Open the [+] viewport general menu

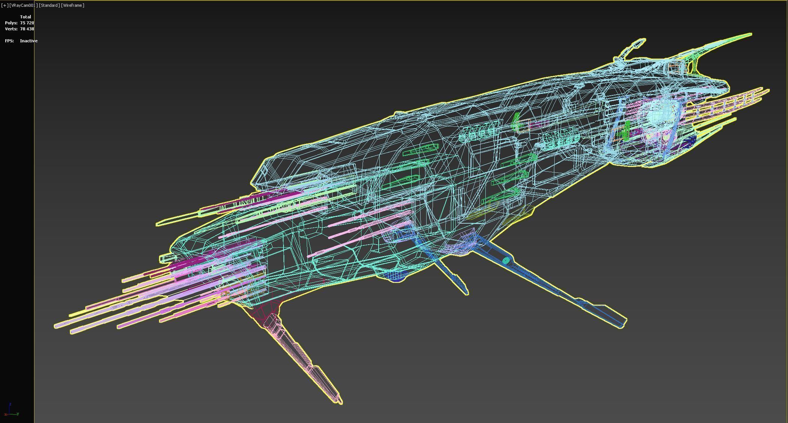[x=4, y=5]
